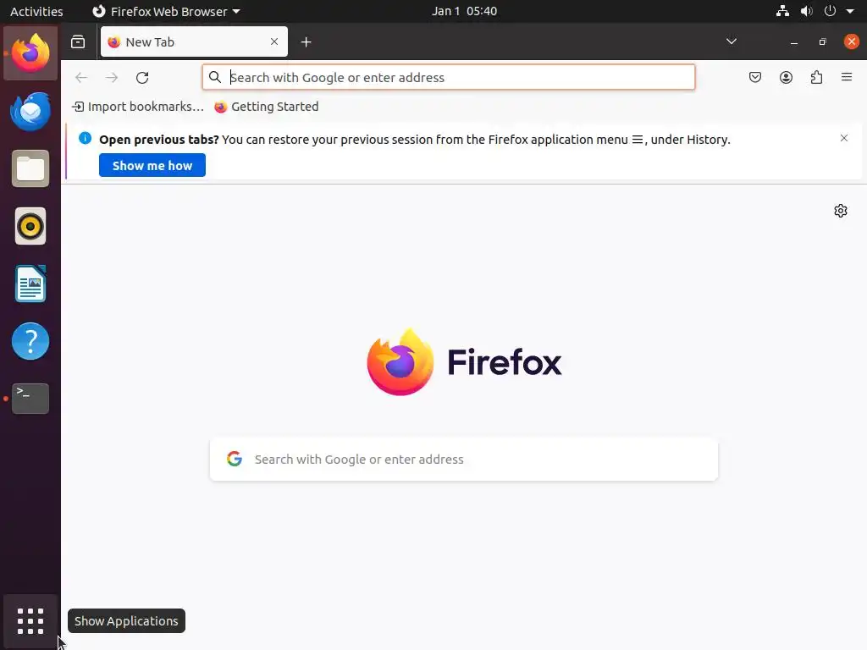Click the power icon in top bar

830,11
